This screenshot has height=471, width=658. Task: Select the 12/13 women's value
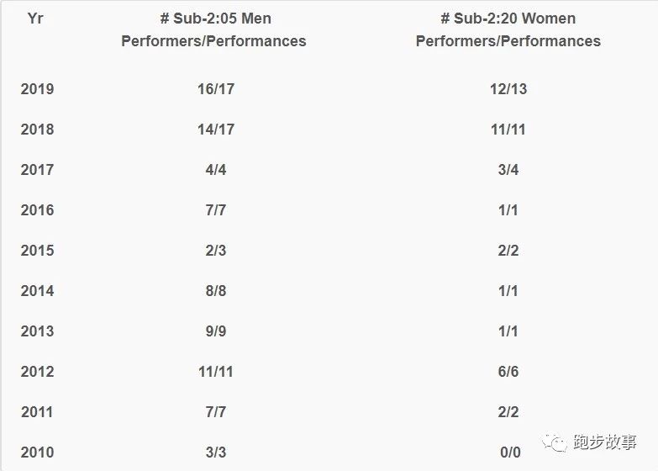click(x=508, y=88)
